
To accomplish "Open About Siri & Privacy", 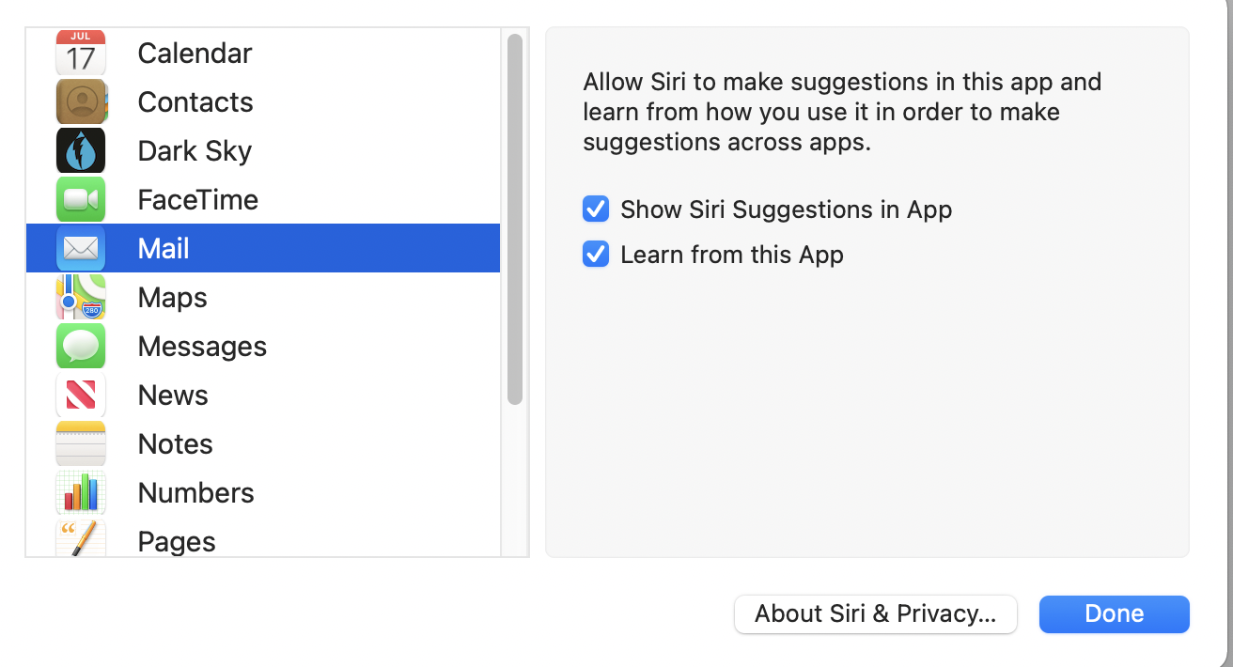I will pos(876,614).
